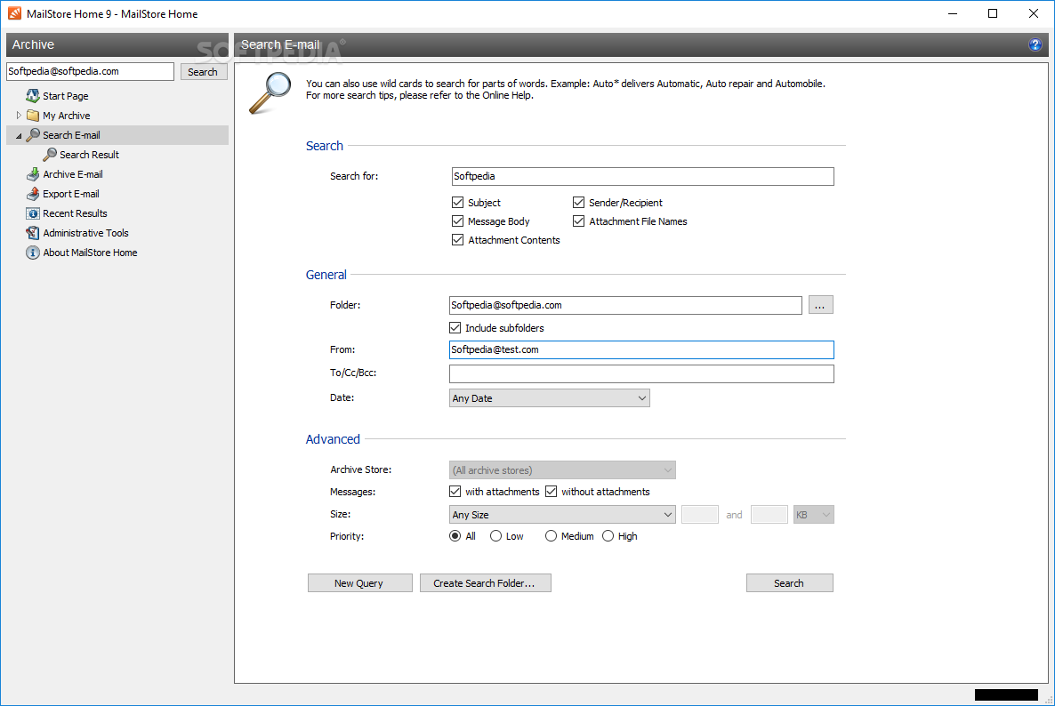Click the MailStore app icon in title bar
This screenshot has width=1055, height=706.
[14, 13]
